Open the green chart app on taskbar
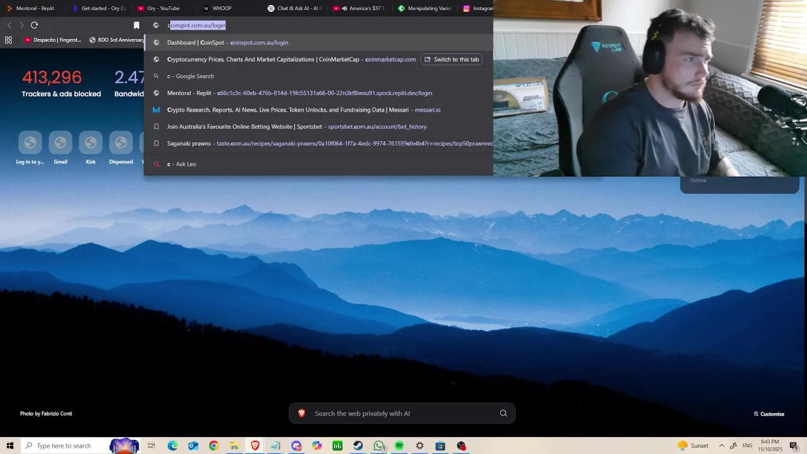 click(337, 446)
